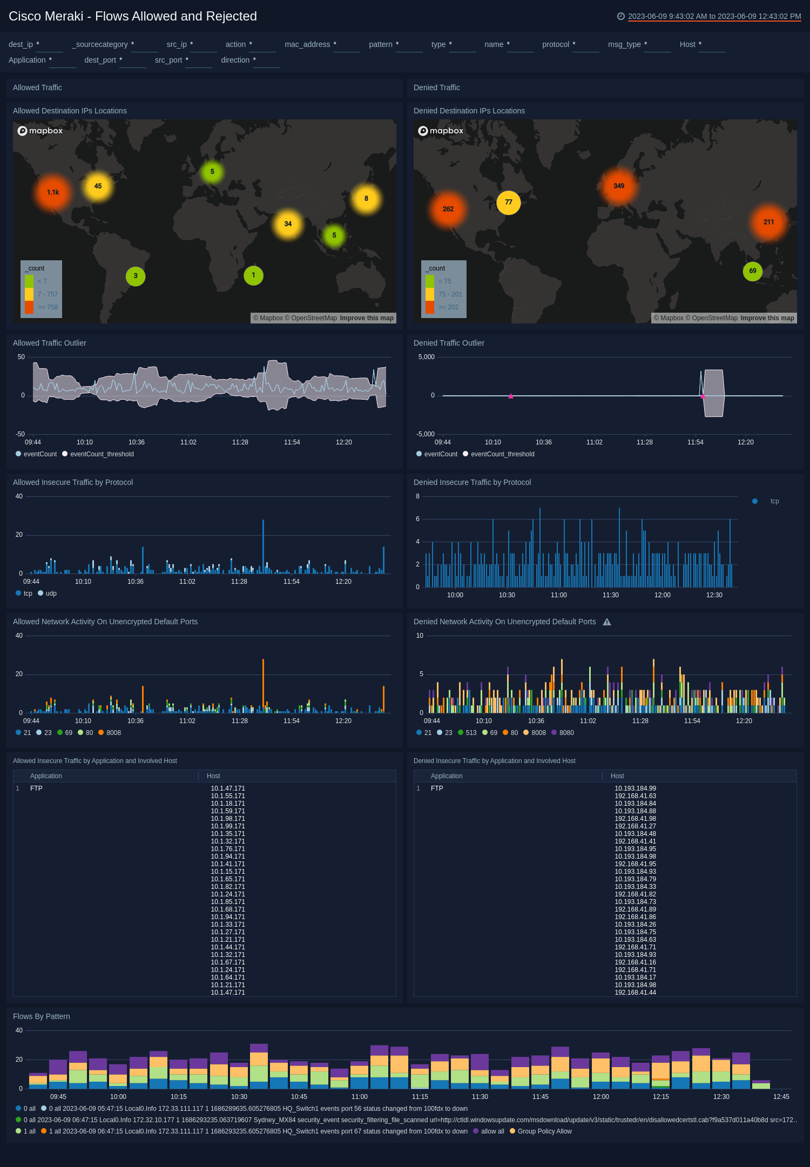Click the 1.1k cluster marker on Allowed map

point(53,192)
